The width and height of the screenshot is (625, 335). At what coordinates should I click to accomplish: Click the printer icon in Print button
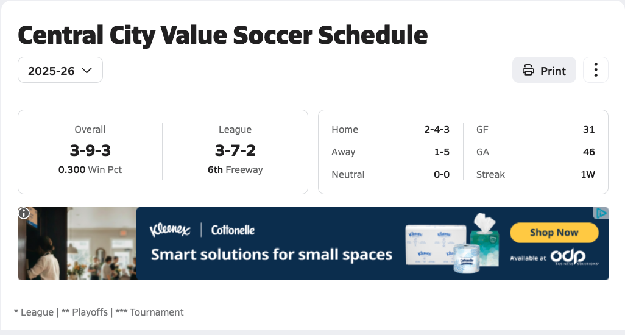[x=528, y=70]
